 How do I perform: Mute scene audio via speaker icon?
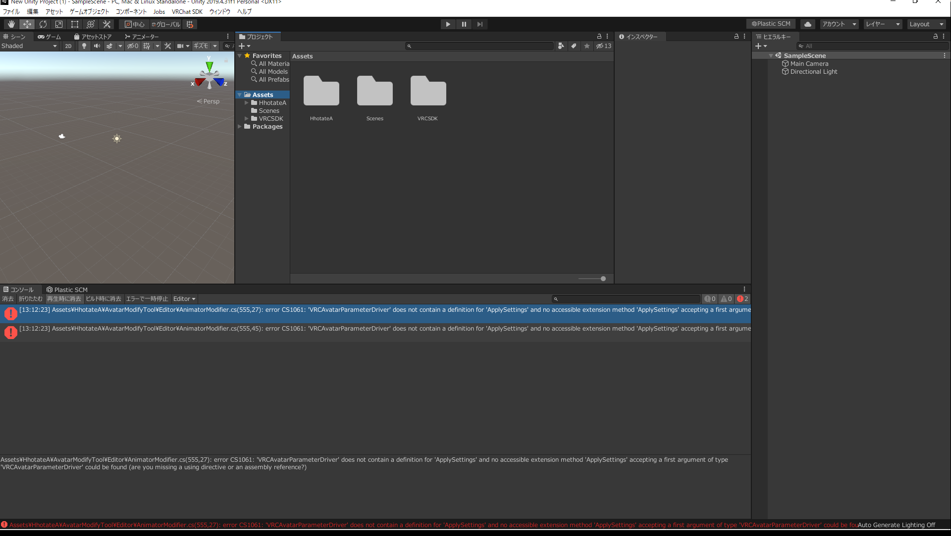(x=97, y=46)
